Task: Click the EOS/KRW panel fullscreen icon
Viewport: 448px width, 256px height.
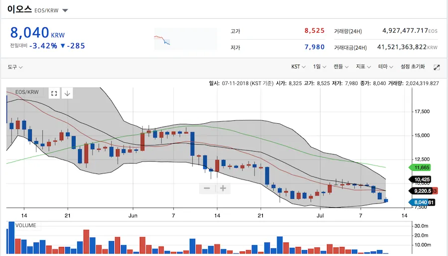Action: (x=54, y=93)
